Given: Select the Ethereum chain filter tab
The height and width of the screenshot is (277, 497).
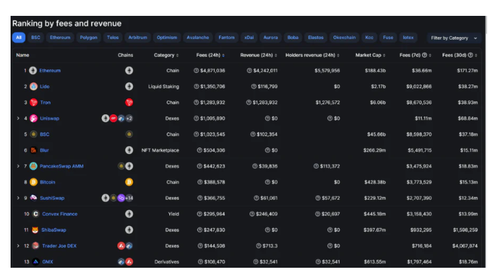Looking at the screenshot, I should click(60, 38).
